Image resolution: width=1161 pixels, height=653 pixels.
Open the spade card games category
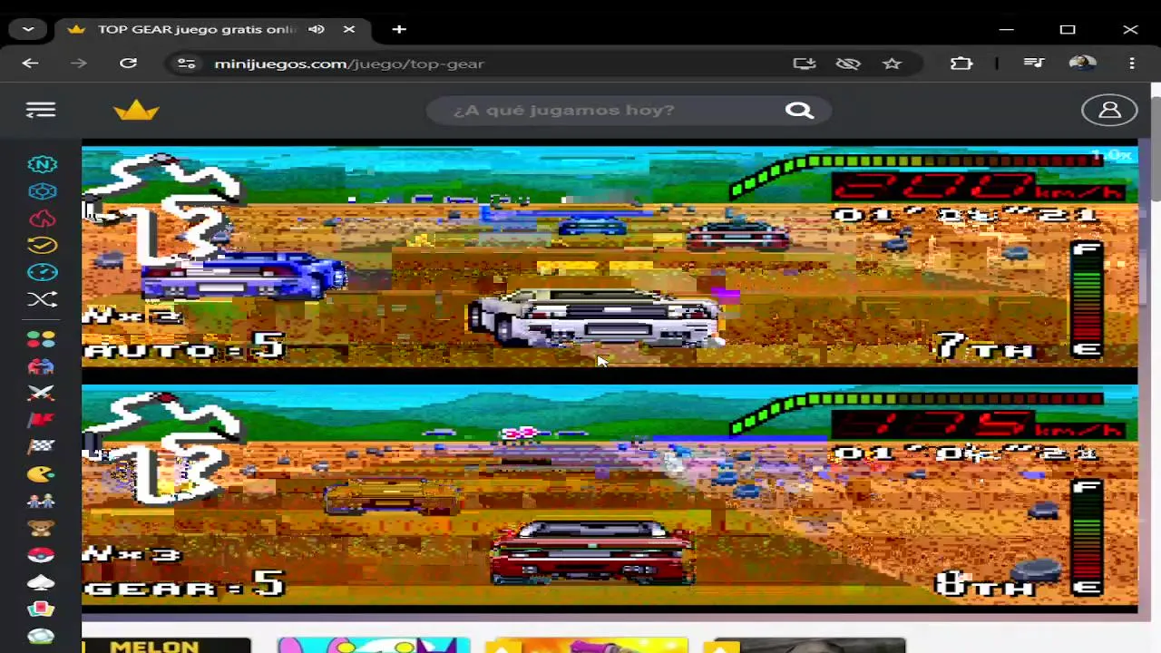tap(41, 581)
